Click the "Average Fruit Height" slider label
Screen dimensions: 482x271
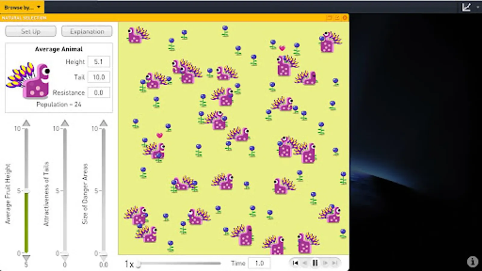[x=8, y=194]
